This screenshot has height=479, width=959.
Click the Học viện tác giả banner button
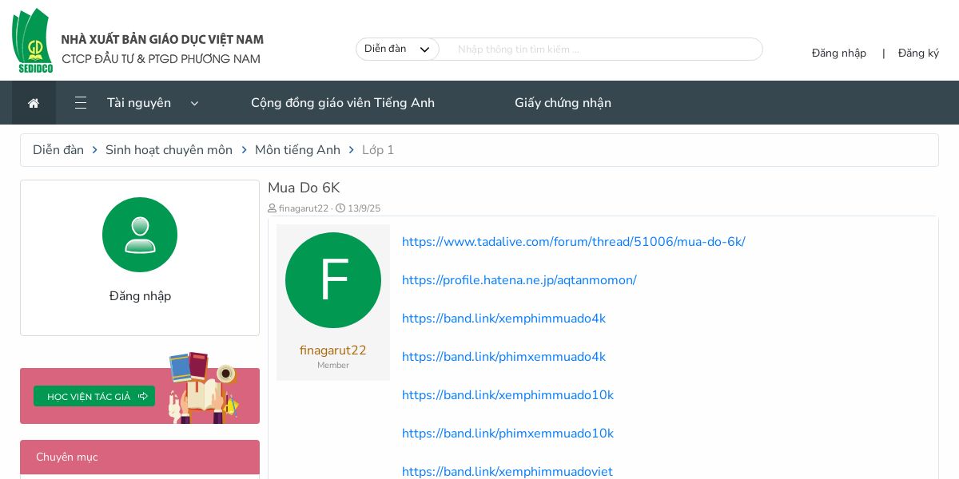(94, 396)
